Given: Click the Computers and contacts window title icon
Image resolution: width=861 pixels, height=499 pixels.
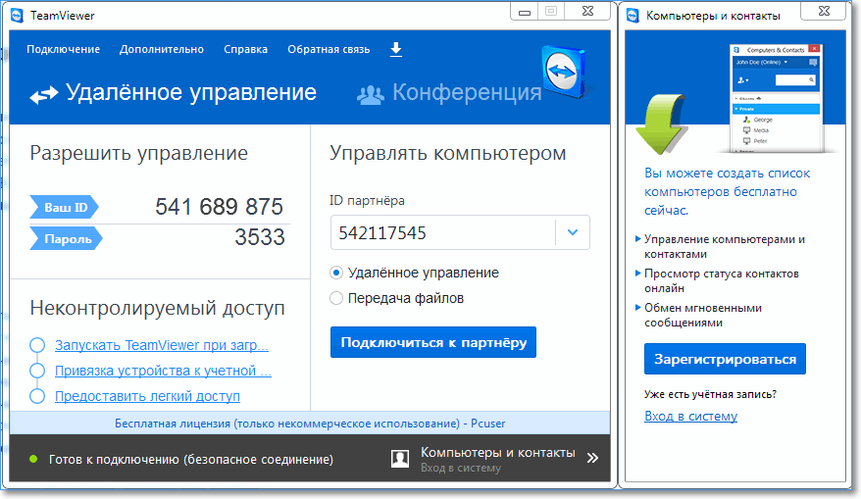Looking at the screenshot, I should coord(633,16).
